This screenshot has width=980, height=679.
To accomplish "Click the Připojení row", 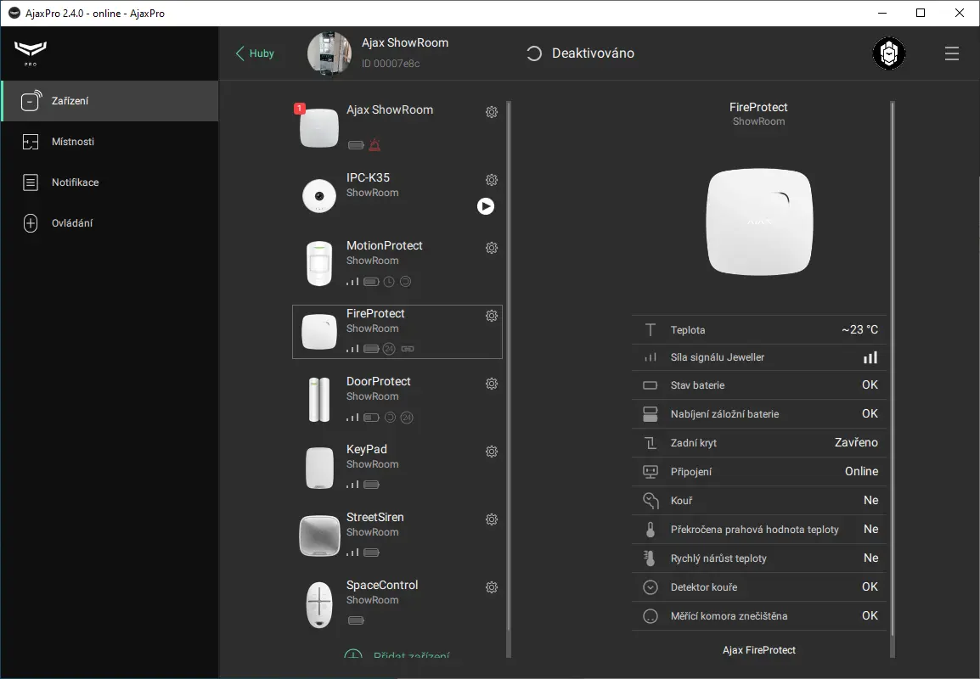I will 759,472.
